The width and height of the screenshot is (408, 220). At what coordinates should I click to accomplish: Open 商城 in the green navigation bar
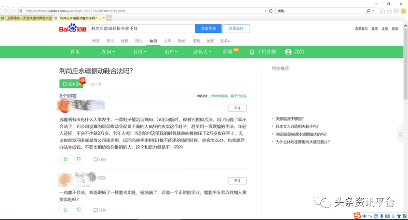pyautogui.click(x=228, y=52)
